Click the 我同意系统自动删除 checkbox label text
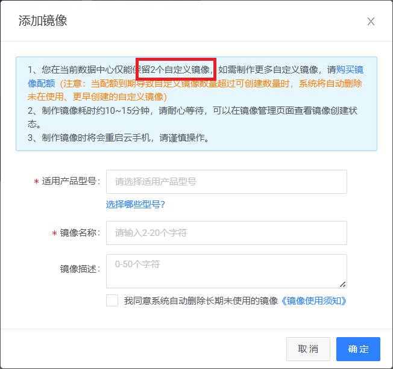 tap(201, 301)
